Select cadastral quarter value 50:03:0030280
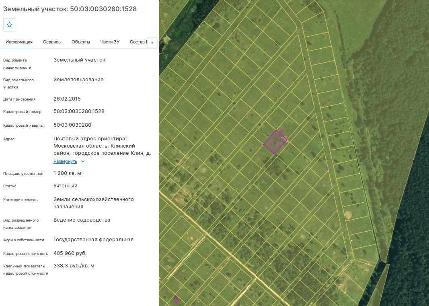This screenshot has height=306, width=429. [72, 125]
